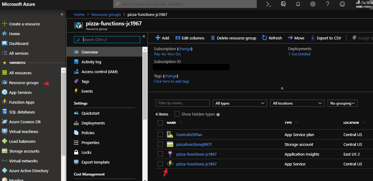Check the Application Insights row checkbox
The height and width of the screenshot is (181, 373).
(x=160, y=154)
